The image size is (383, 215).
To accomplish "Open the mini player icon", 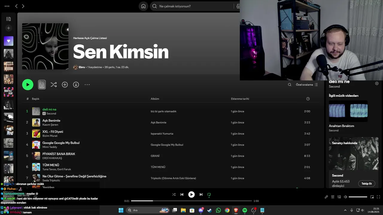I will (x=372, y=197).
